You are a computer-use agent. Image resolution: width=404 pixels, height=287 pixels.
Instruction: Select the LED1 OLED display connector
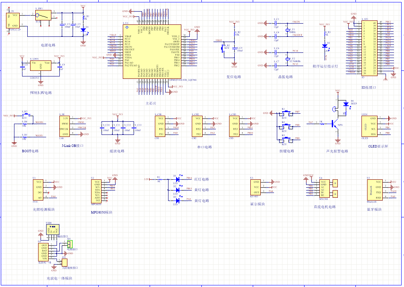(x=369, y=126)
